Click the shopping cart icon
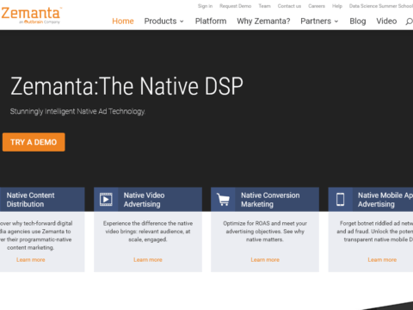This screenshot has height=310, width=413. pyautogui.click(x=223, y=200)
